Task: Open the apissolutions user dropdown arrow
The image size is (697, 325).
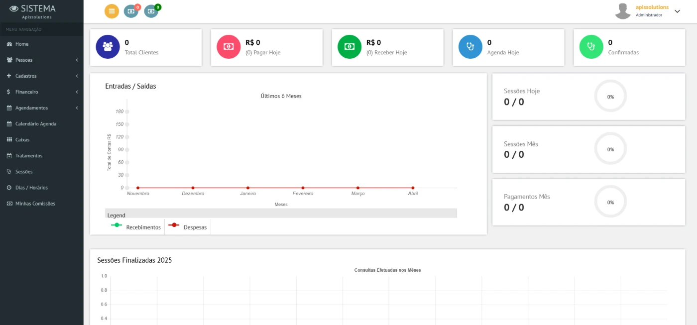Action: 677,11
